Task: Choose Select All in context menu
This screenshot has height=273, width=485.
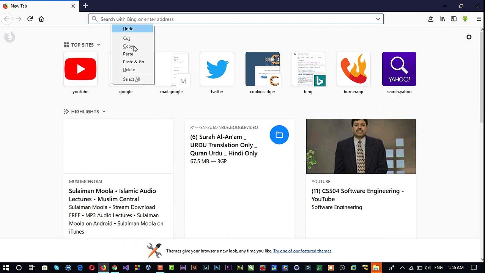Action: (132, 79)
